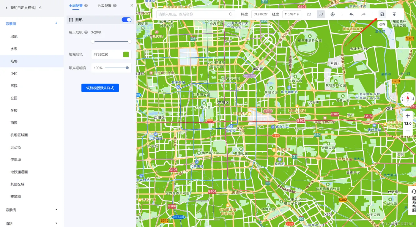
Task: Click 西城区 label on map
Action: pos(159,118)
